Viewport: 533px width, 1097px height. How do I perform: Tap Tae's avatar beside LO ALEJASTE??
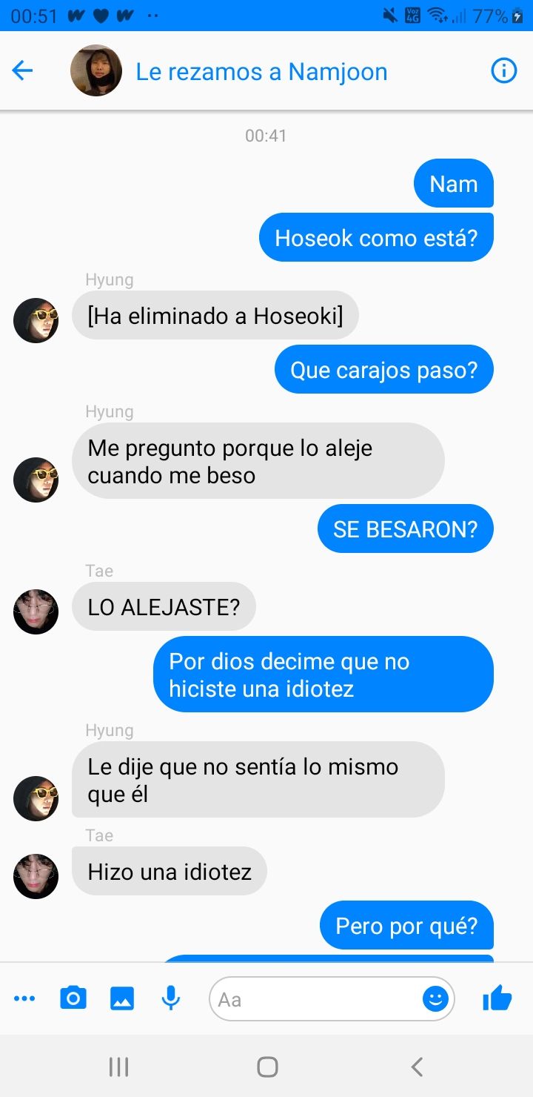click(36, 612)
